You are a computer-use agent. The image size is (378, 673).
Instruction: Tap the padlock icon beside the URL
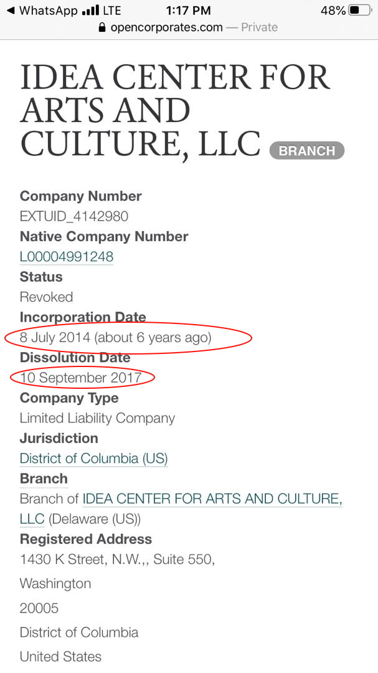click(x=103, y=27)
